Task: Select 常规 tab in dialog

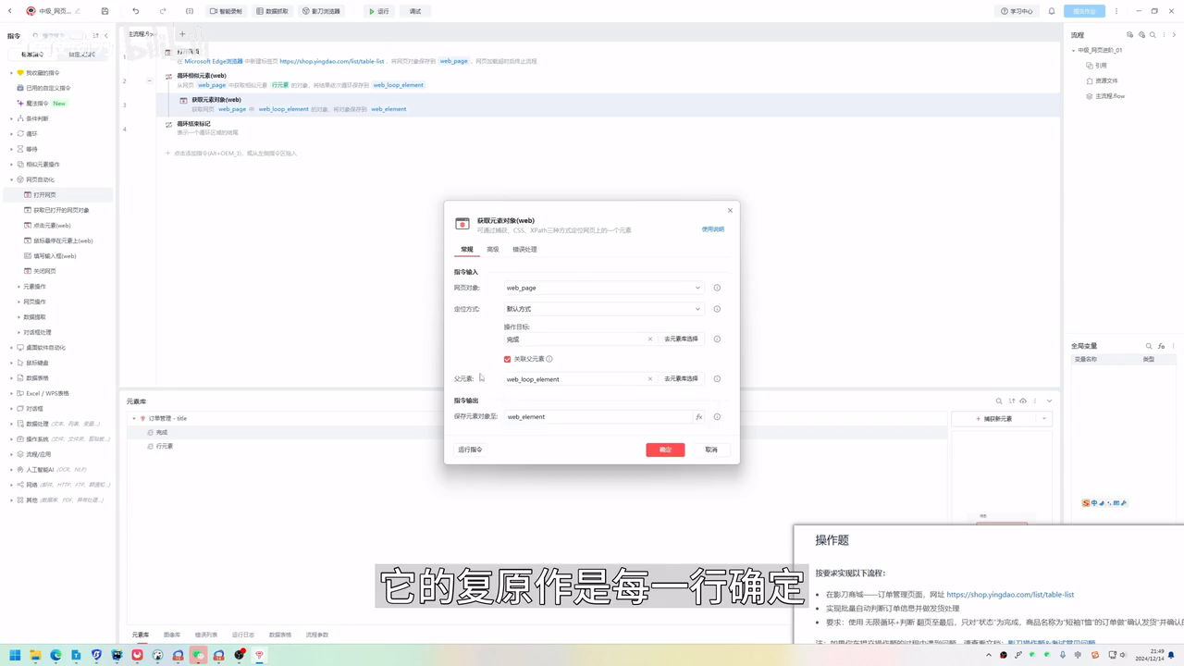Action: tap(467, 250)
